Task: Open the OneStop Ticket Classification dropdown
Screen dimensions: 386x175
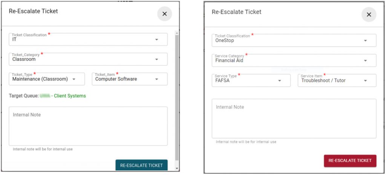Action: 294,40
